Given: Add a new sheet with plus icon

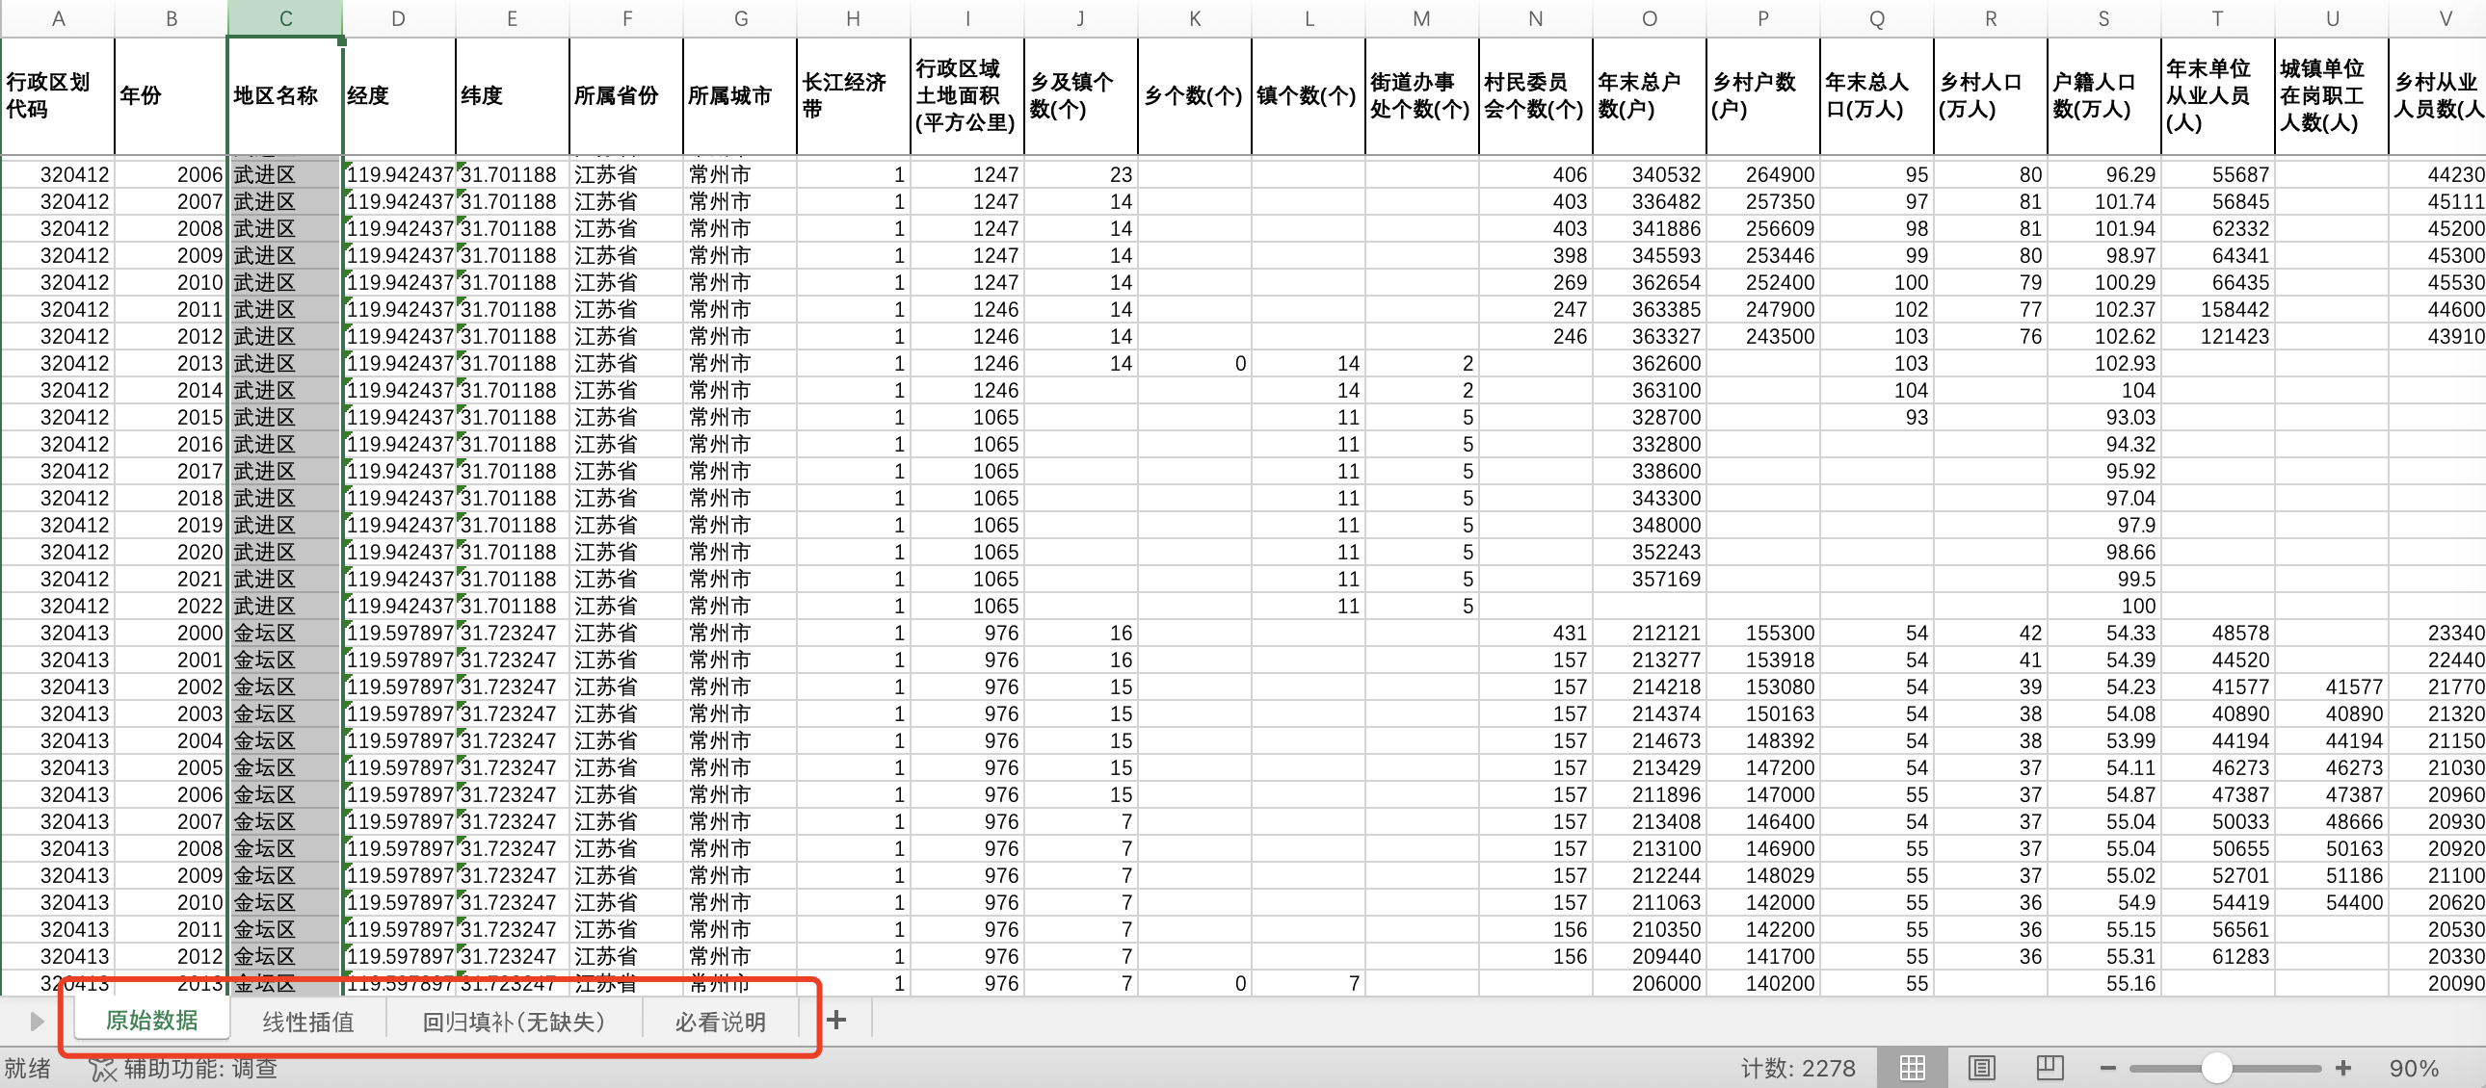Looking at the screenshot, I should coord(836,1020).
